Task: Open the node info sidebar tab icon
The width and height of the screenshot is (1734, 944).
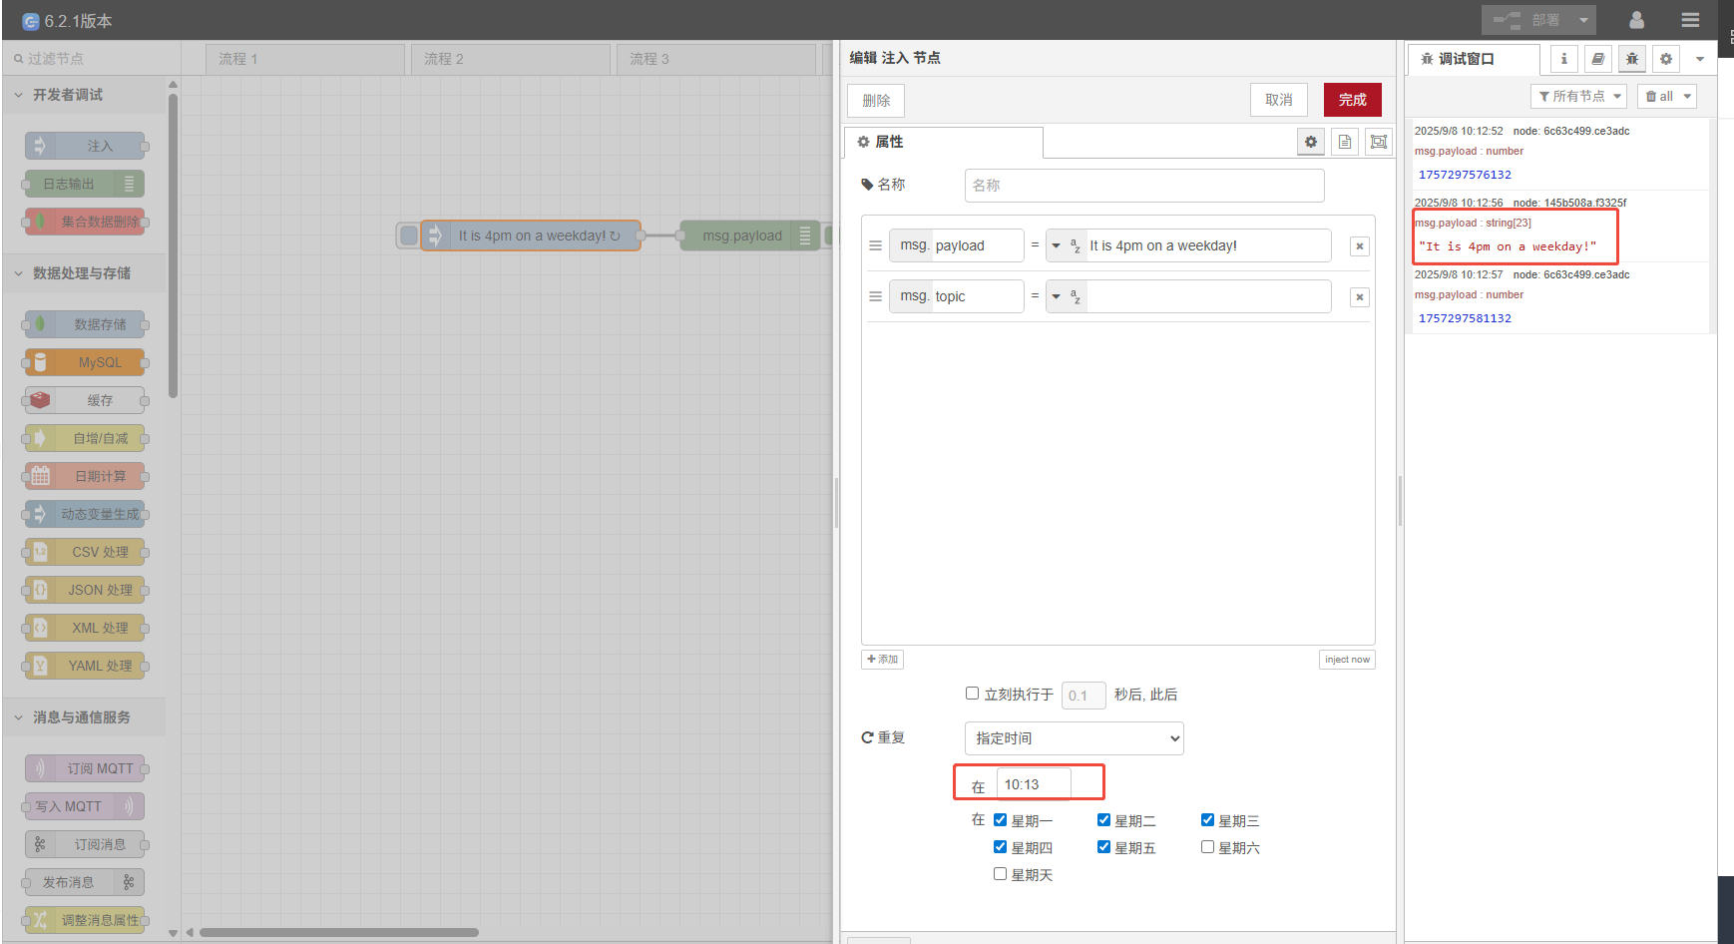Action: click(x=1563, y=59)
